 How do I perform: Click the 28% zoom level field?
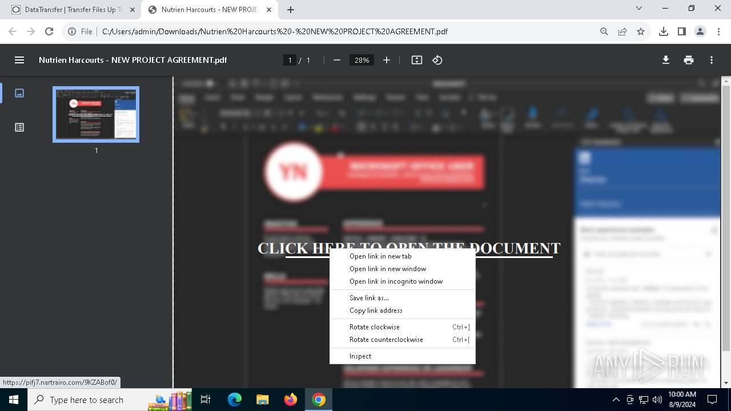362,60
